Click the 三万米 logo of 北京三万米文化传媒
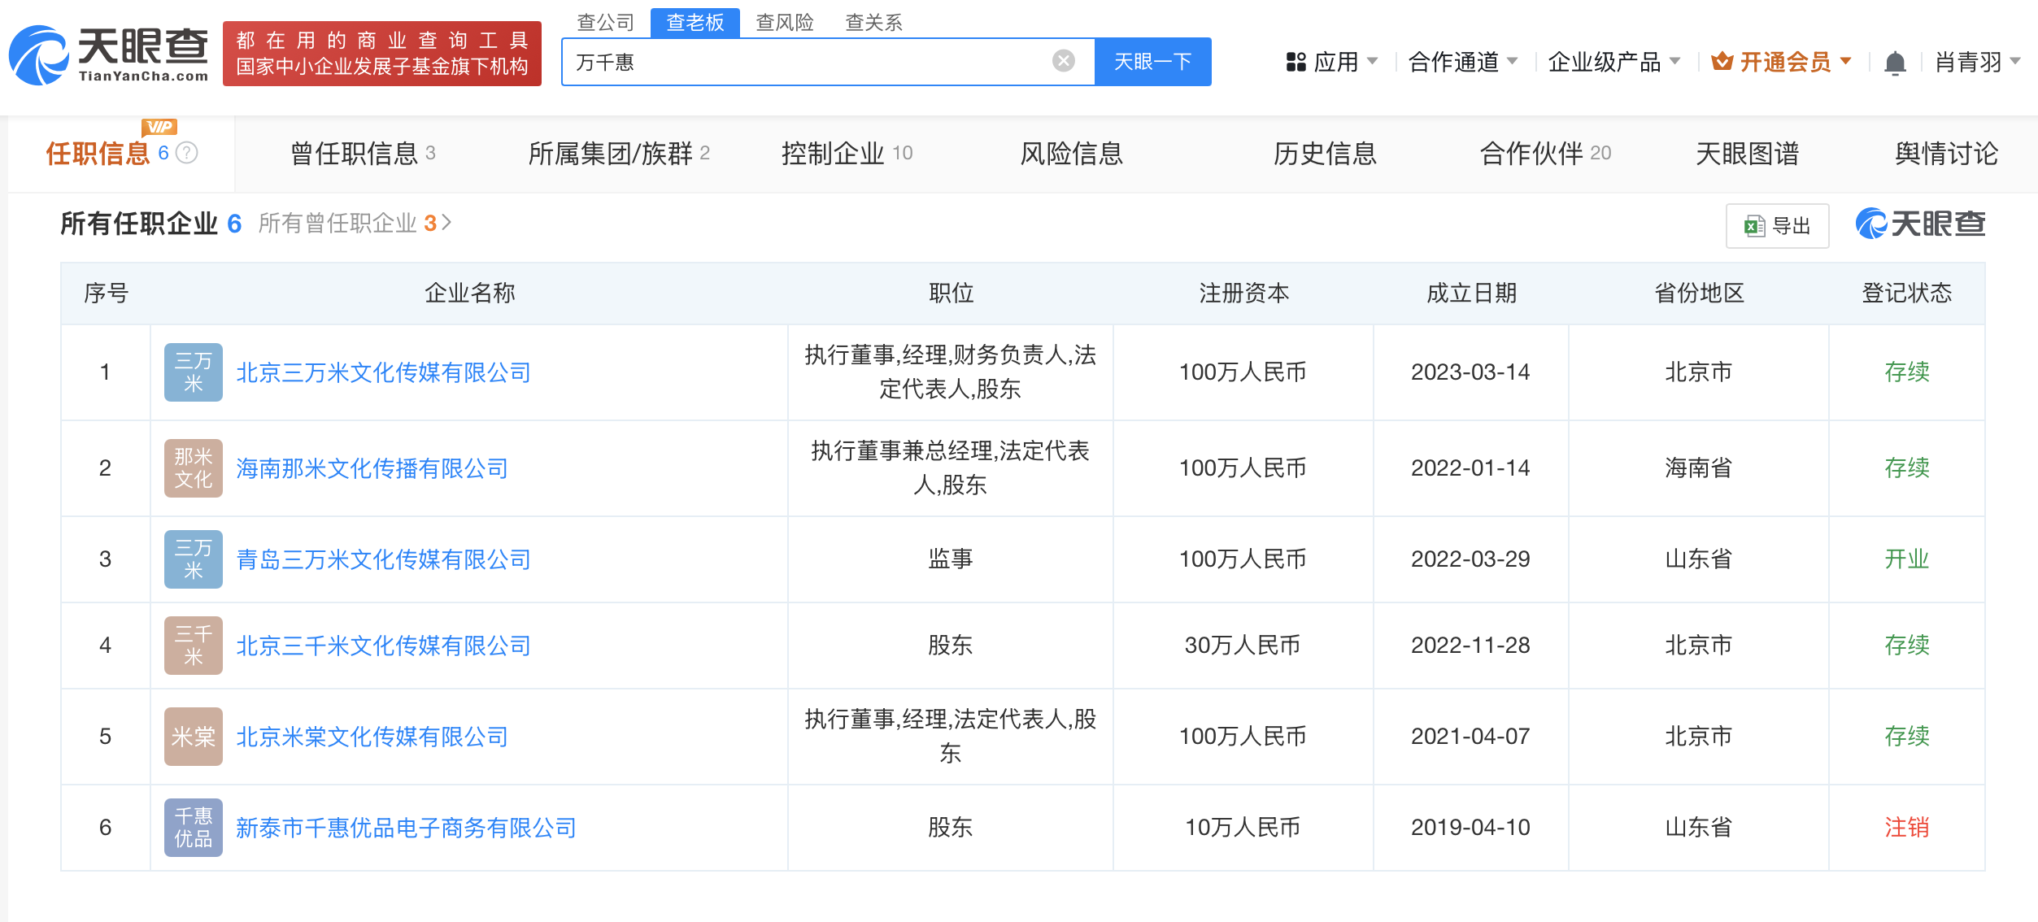 pyautogui.click(x=194, y=372)
